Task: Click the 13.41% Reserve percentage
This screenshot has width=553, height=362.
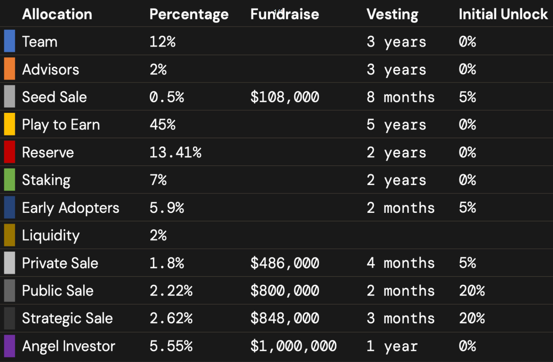Action: click(175, 152)
